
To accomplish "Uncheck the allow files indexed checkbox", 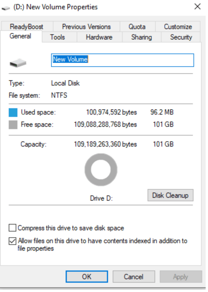I will (12, 241).
